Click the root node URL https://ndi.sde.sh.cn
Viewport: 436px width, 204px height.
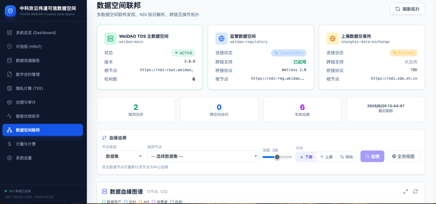point(394,79)
